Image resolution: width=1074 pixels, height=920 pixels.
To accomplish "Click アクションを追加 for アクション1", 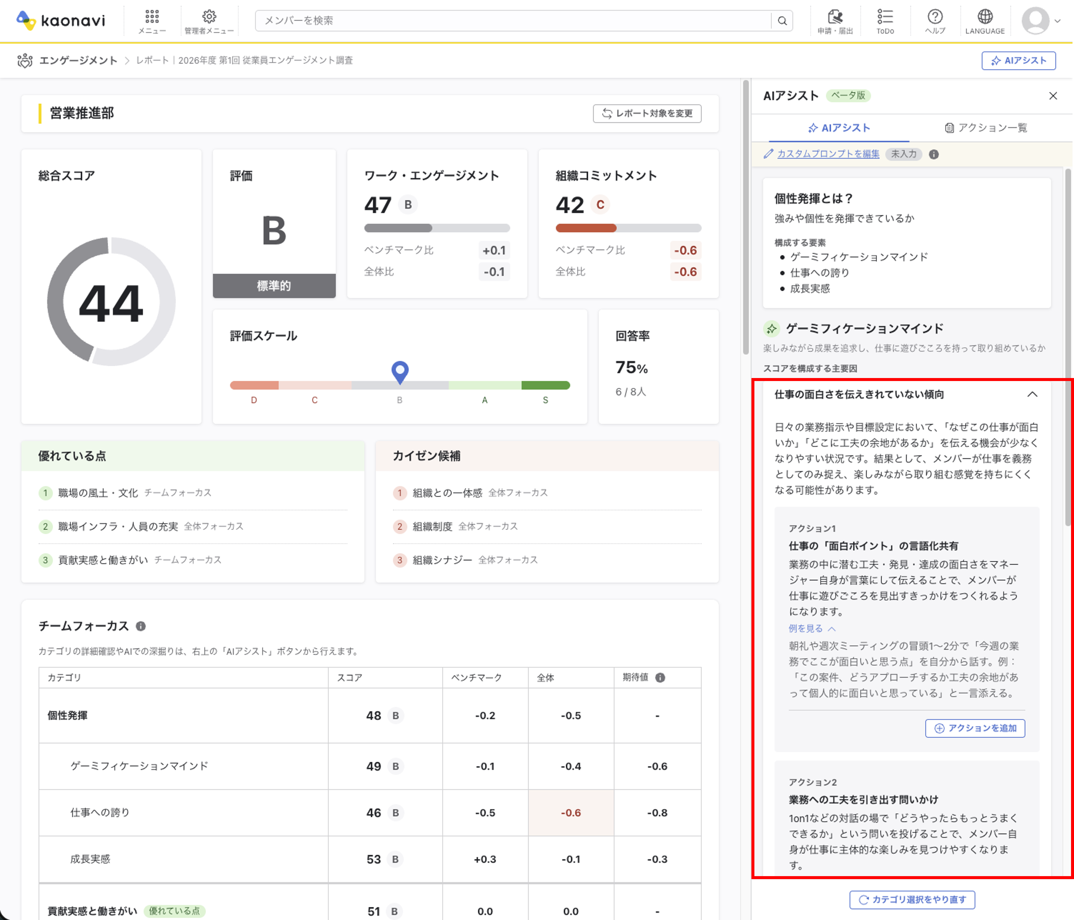I will click(975, 728).
